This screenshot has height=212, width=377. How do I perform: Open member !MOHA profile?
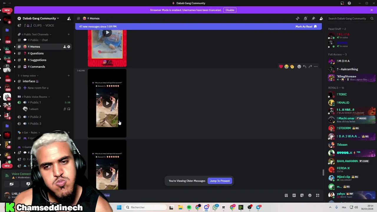click(x=352, y=61)
